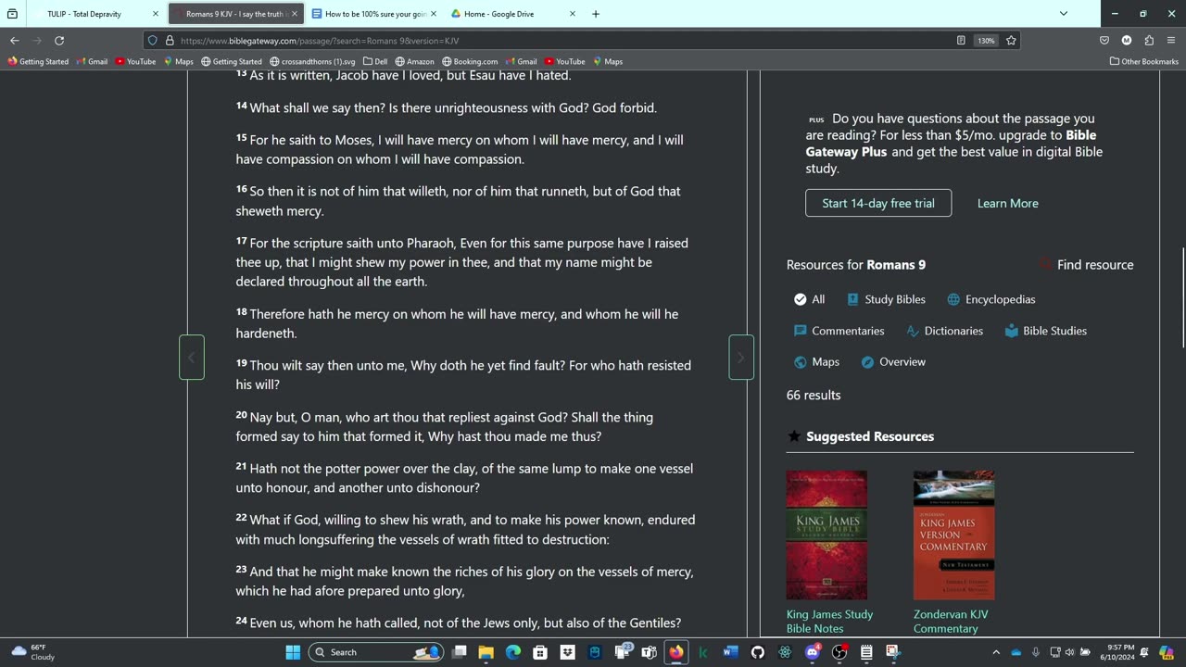The image size is (1186, 667).
Task: Reload the current page
Action: 59,41
